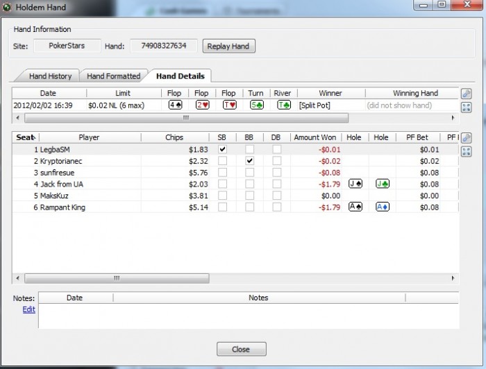Toggle DB checkbox for LegbaSM
Viewport: 486px width, 369px height.
(x=277, y=149)
